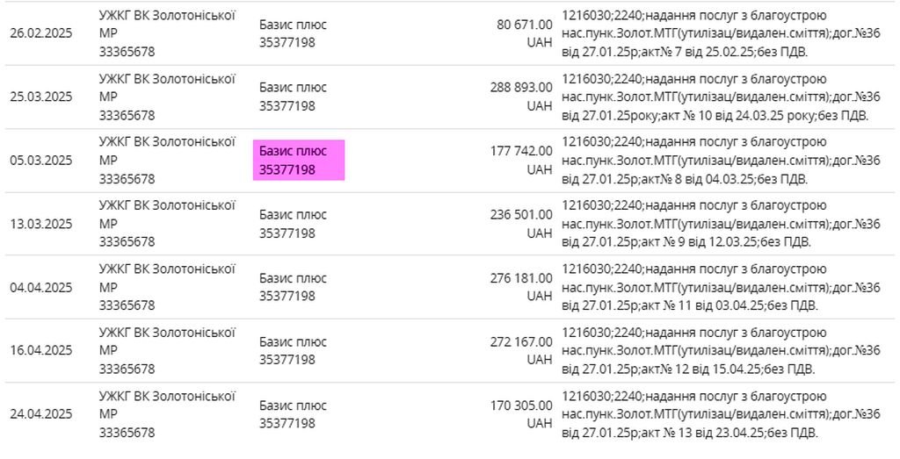Click the 177 742.00 UAH amount
The image size is (900, 459).
(x=521, y=161)
